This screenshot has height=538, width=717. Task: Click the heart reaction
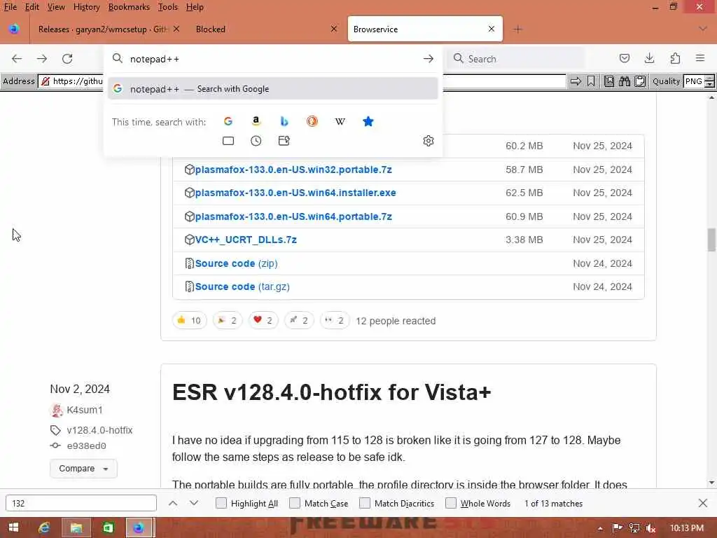pos(263,320)
